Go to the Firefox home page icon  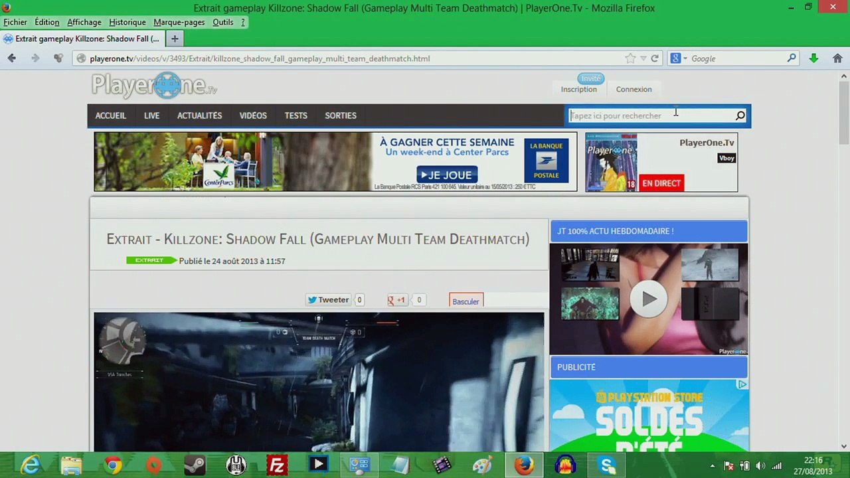[837, 58]
